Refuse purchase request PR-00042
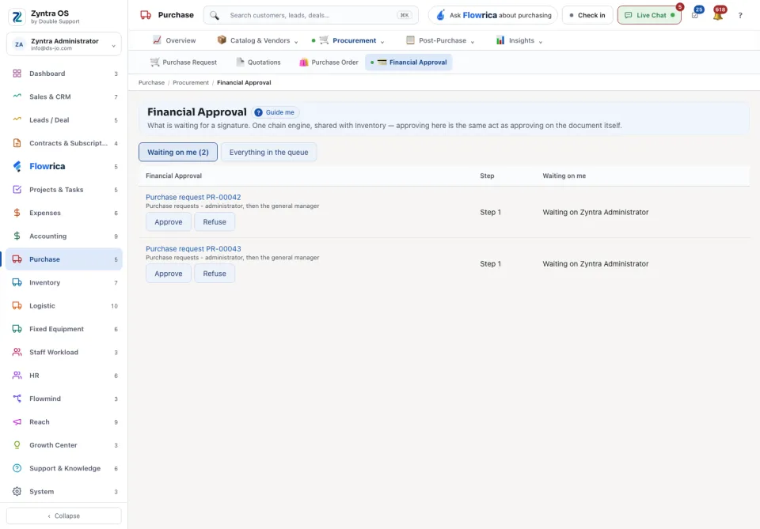 (x=215, y=222)
